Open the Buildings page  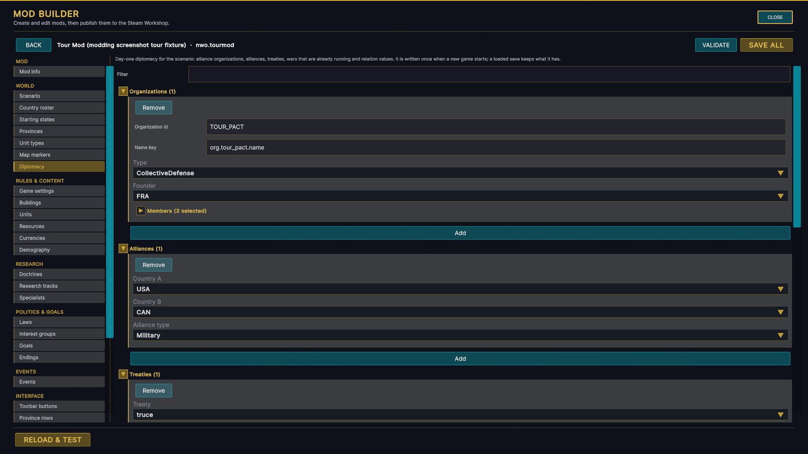click(x=59, y=203)
